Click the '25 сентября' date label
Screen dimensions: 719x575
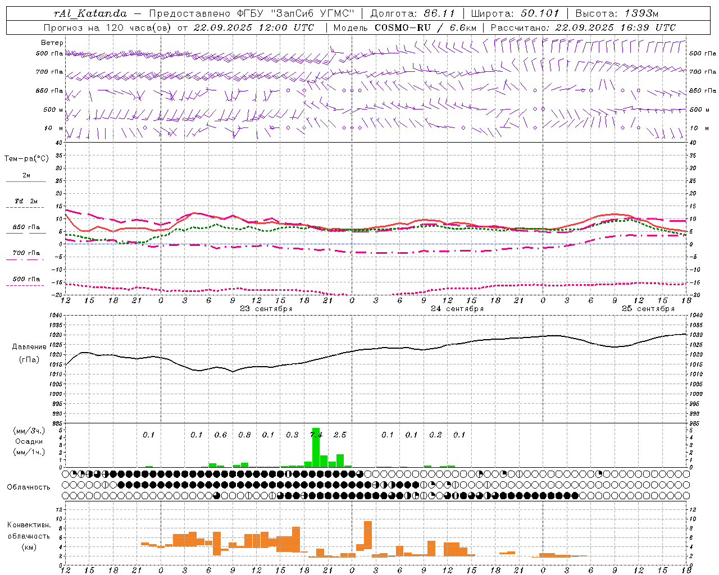tap(648, 309)
